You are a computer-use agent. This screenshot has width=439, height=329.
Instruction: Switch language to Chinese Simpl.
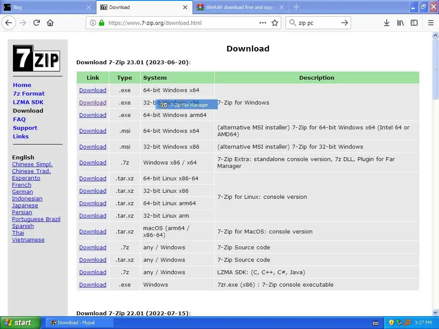[x=32, y=164]
